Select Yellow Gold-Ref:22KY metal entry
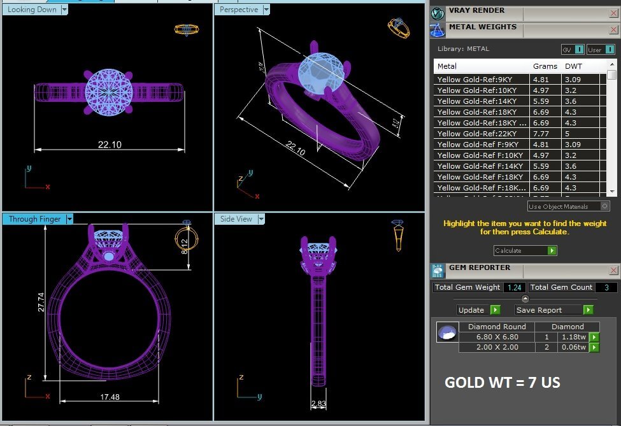The image size is (621, 426). coord(482,134)
